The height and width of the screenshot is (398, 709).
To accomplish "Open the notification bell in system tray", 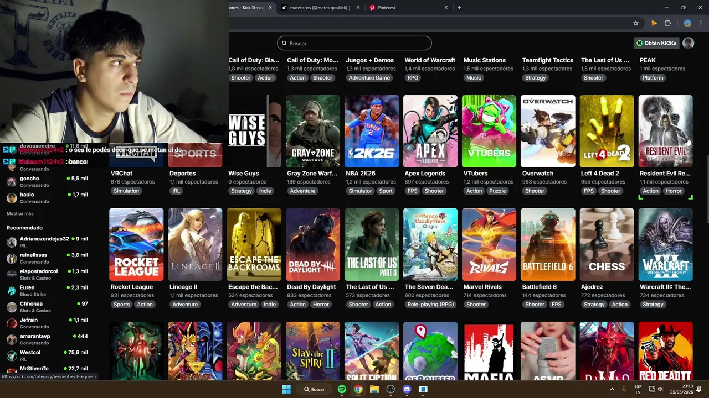I will click(x=699, y=389).
